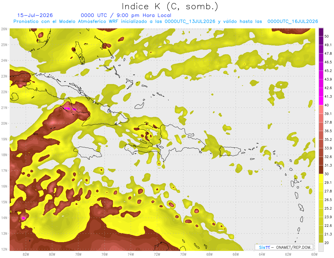Click colorbar value '49.1'
334x258 pixels.
[x=328, y=45]
